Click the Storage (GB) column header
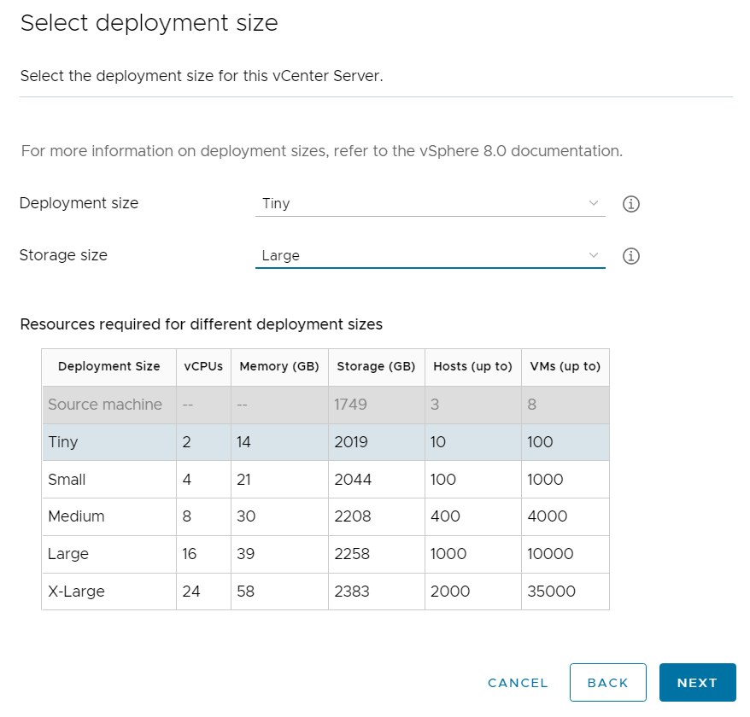The height and width of the screenshot is (717, 750). 376,367
